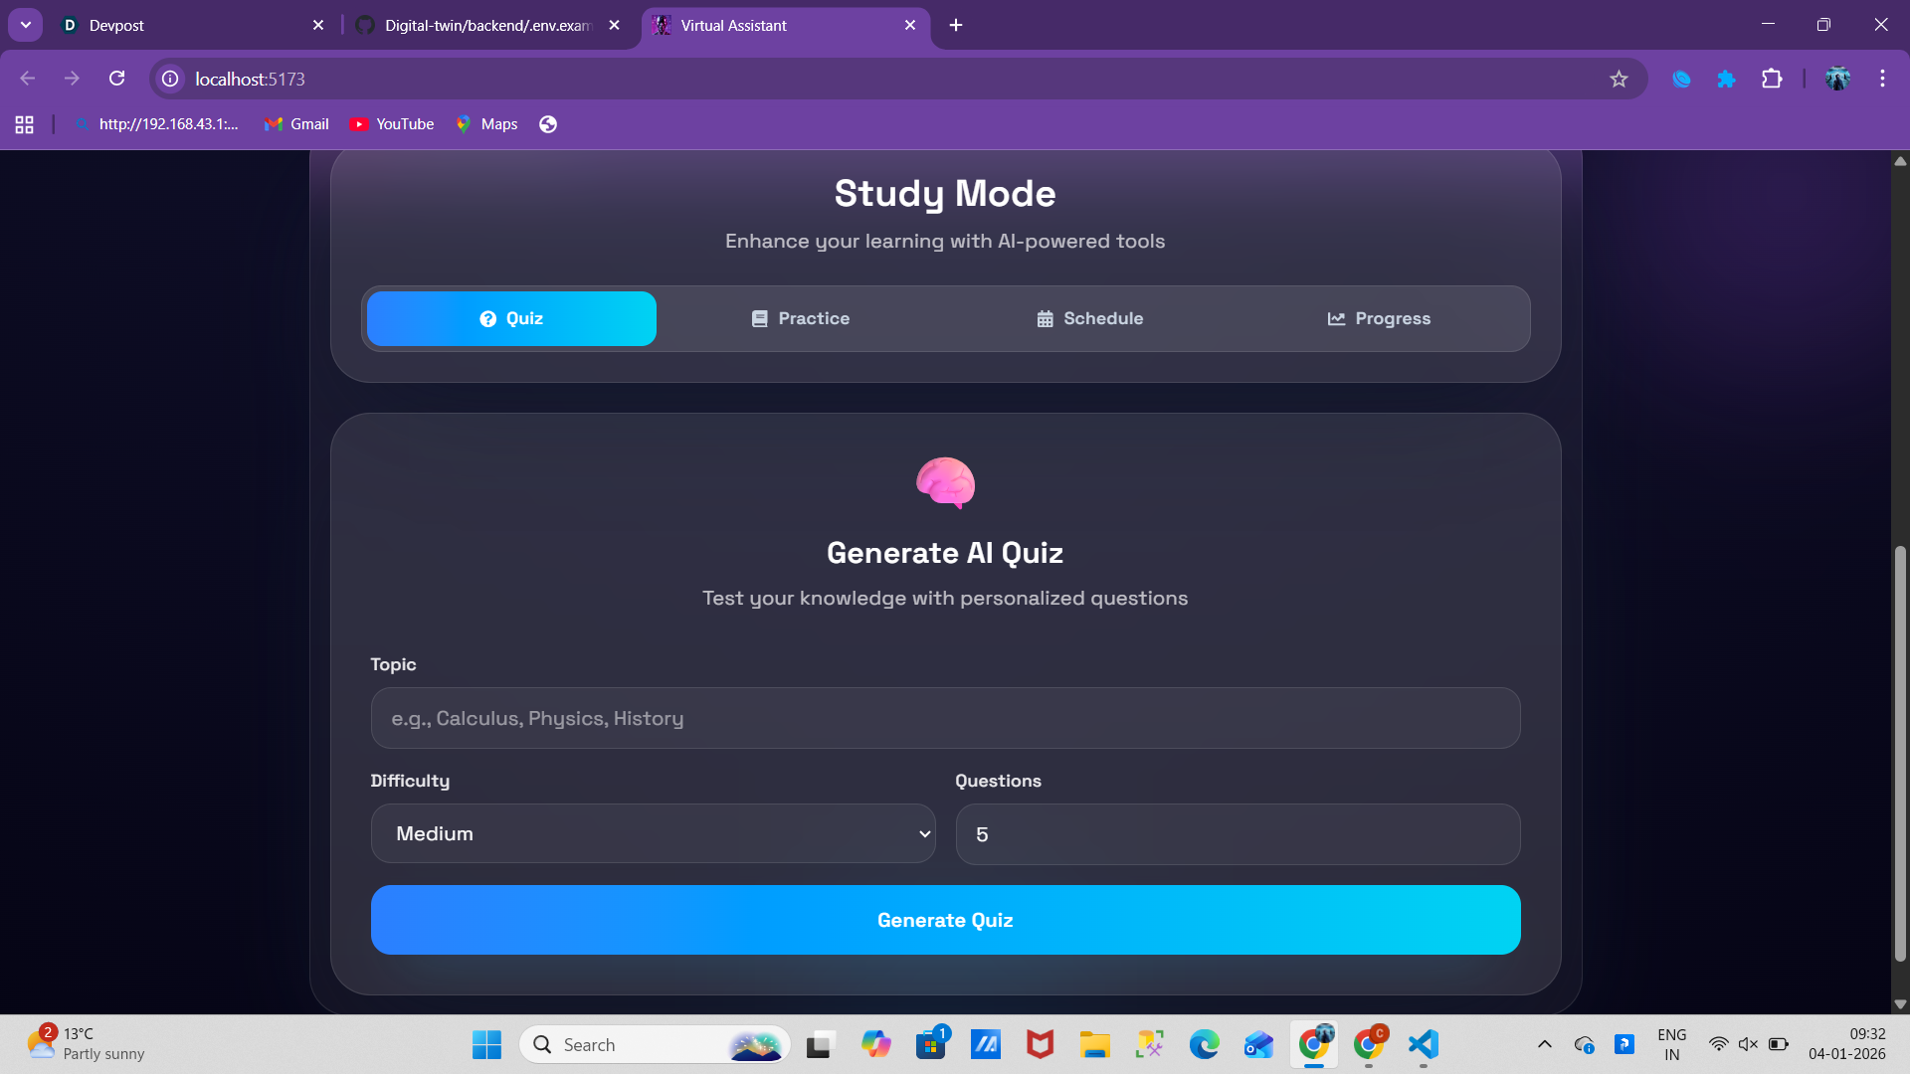This screenshot has width=1910, height=1074.
Task: Open File Explorer from the taskbar
Action: [x=1094, y=1044]
